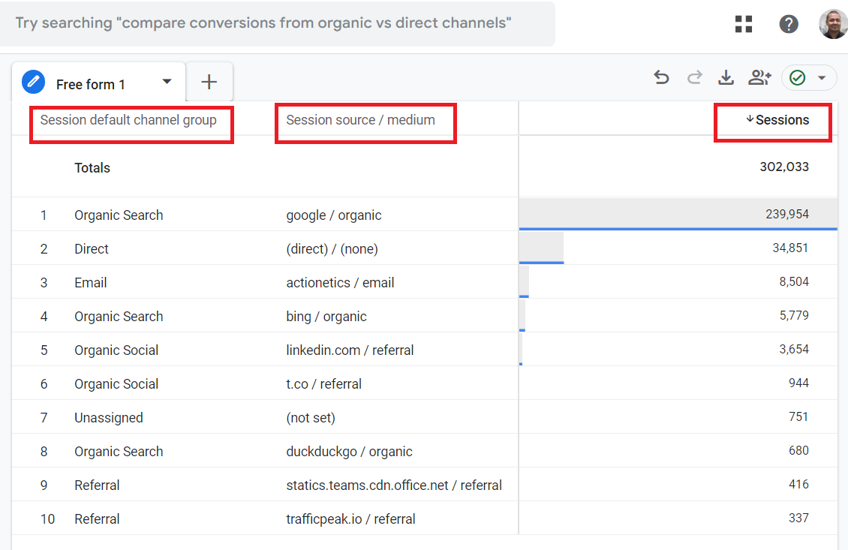Screen dimensions: 848x550
Task: Download the exploration with the export icon
Action: (726, 77)
